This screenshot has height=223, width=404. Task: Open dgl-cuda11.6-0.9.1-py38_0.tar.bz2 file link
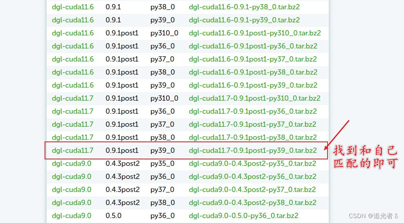point(244,7)
